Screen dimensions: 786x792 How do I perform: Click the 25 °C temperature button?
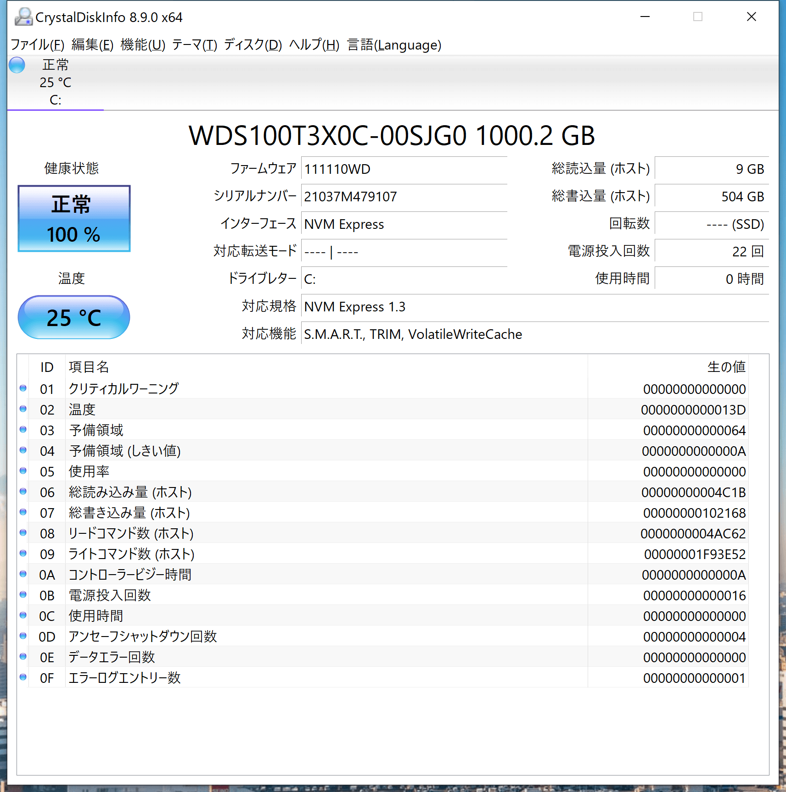74,317
